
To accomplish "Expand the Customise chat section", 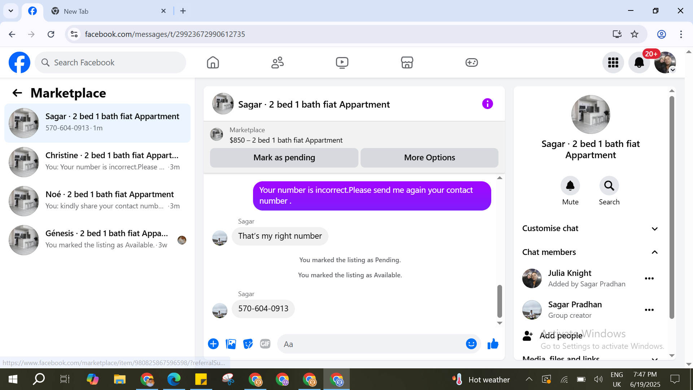I will tap(590, 229).
